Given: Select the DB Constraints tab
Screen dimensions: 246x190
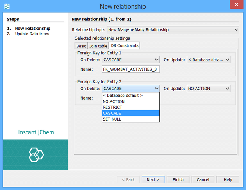Looking at the screenshot, I should [125, 45].
